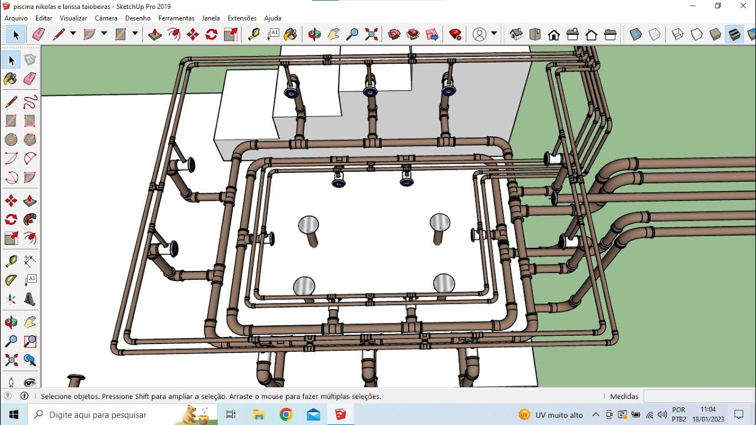Image resolution: width=756 pixels, height=425 pixels.
Task: Choose the Line pencil tool in top toolbar
Action: pos(59,34)
